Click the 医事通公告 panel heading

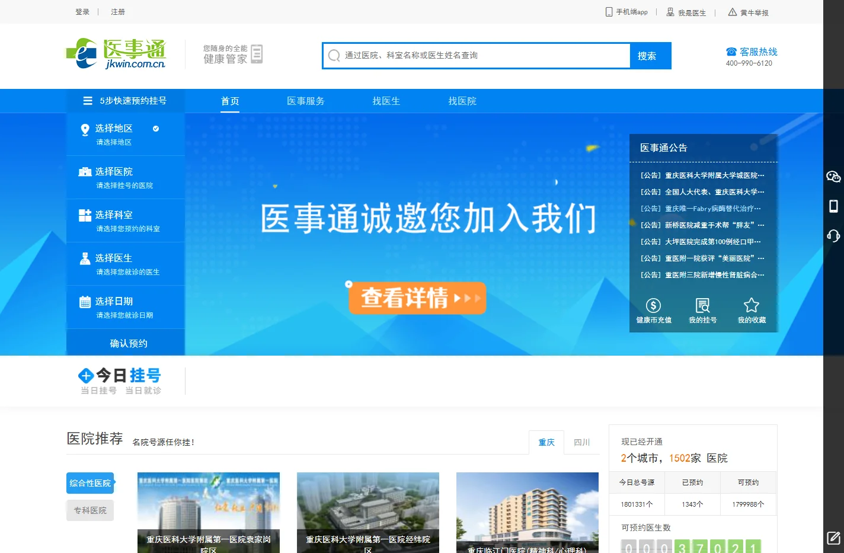pyautogui.click(x=664, y=148)
